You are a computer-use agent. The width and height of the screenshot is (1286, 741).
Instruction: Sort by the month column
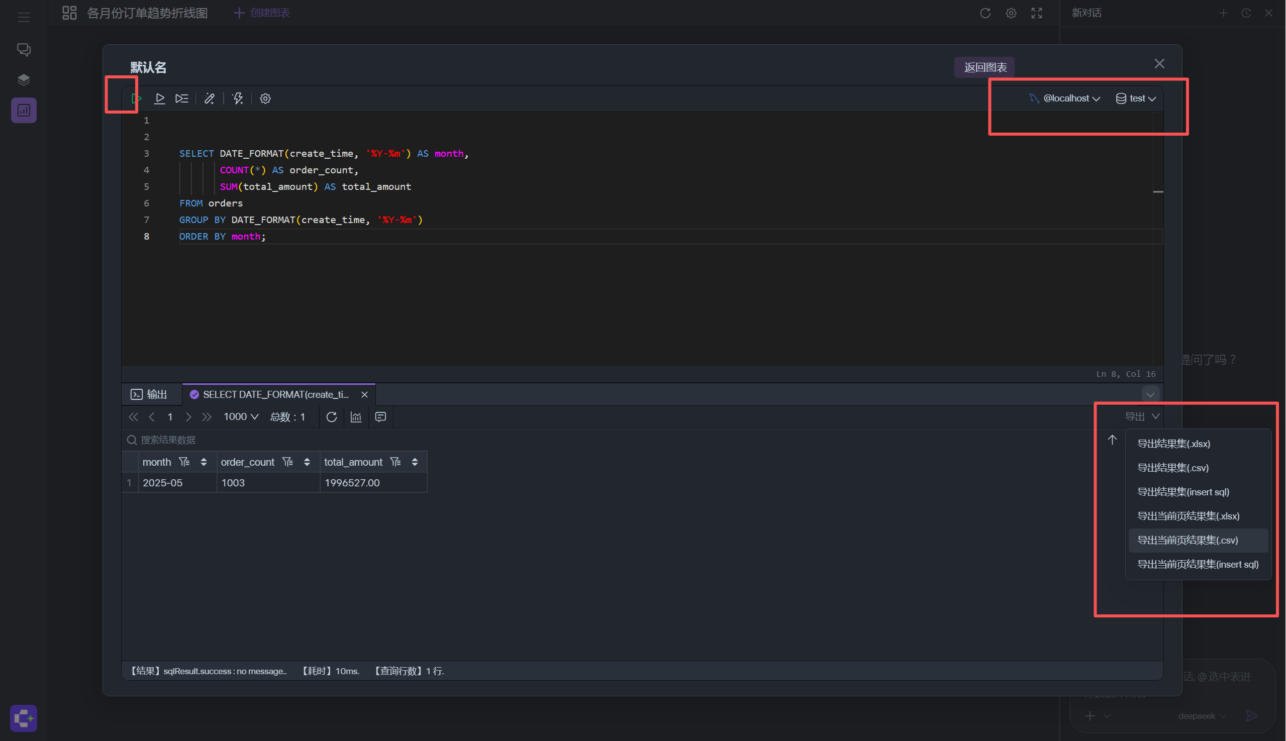pyautogui.click(x=204, y=462)
